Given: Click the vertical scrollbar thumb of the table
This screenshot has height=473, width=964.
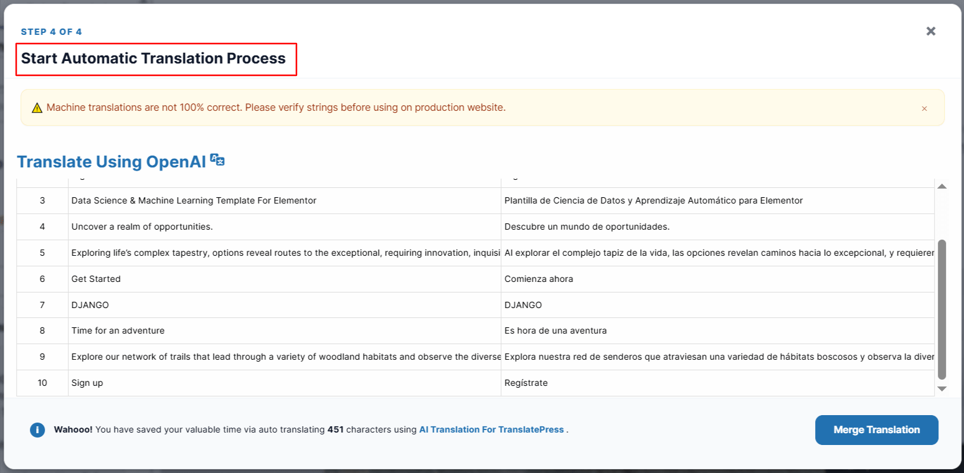Looking at the screenshot, I should (942, 308).
